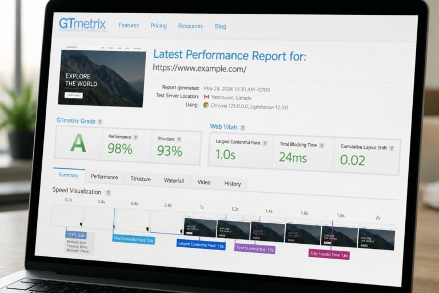439x293 pixels.
Task: Select the Summary tab
Action: (69, 175)
